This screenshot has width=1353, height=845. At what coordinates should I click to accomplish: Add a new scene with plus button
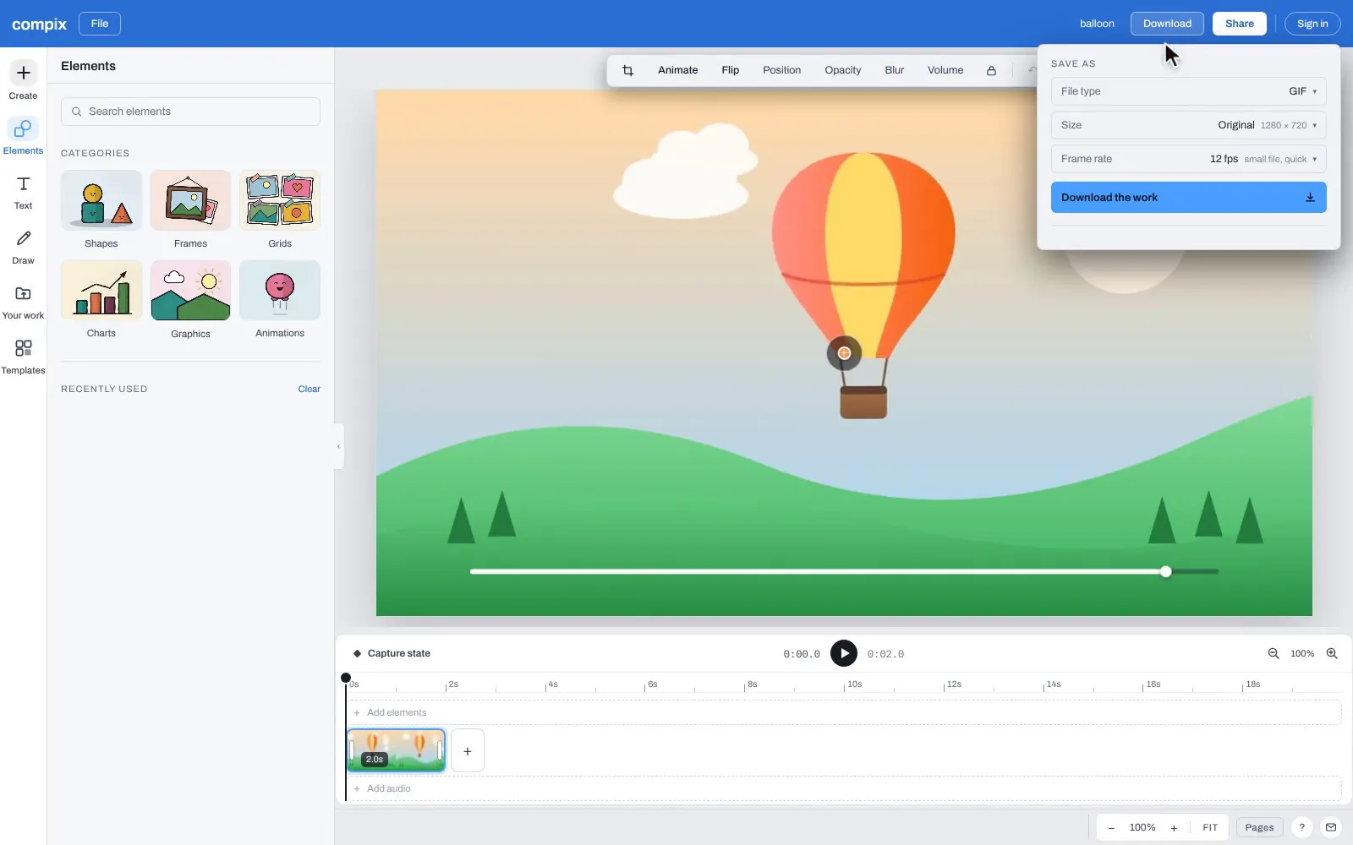[x=468, y=750]
